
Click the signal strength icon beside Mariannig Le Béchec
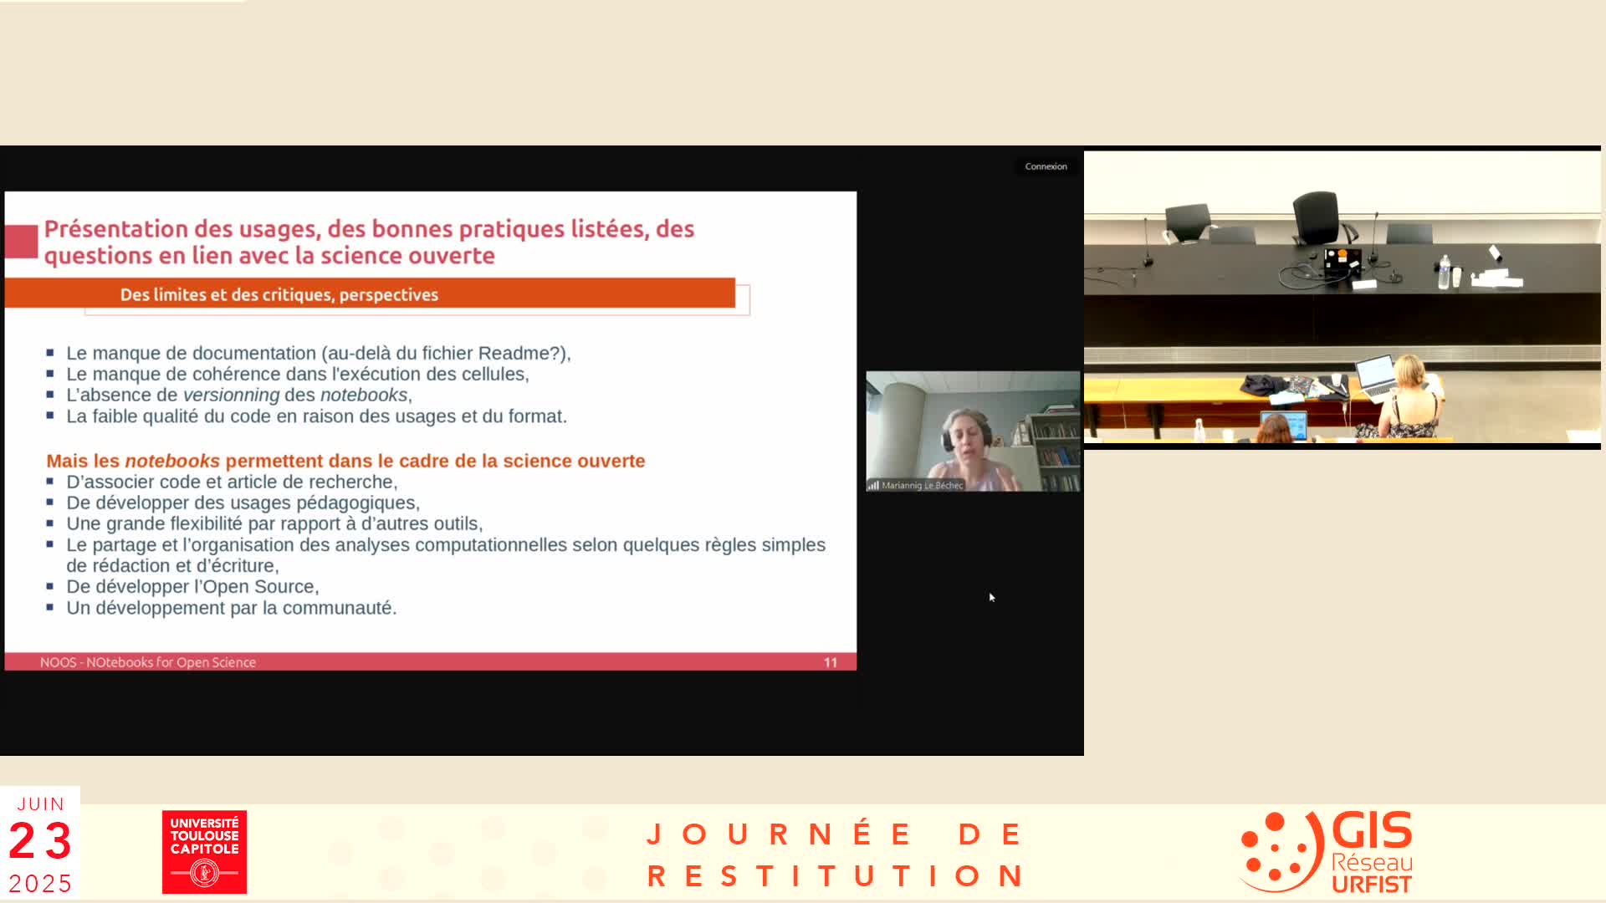coord(873,485)
